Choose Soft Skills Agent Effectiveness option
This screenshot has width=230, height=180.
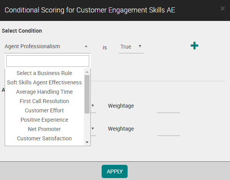click(44, 82)
